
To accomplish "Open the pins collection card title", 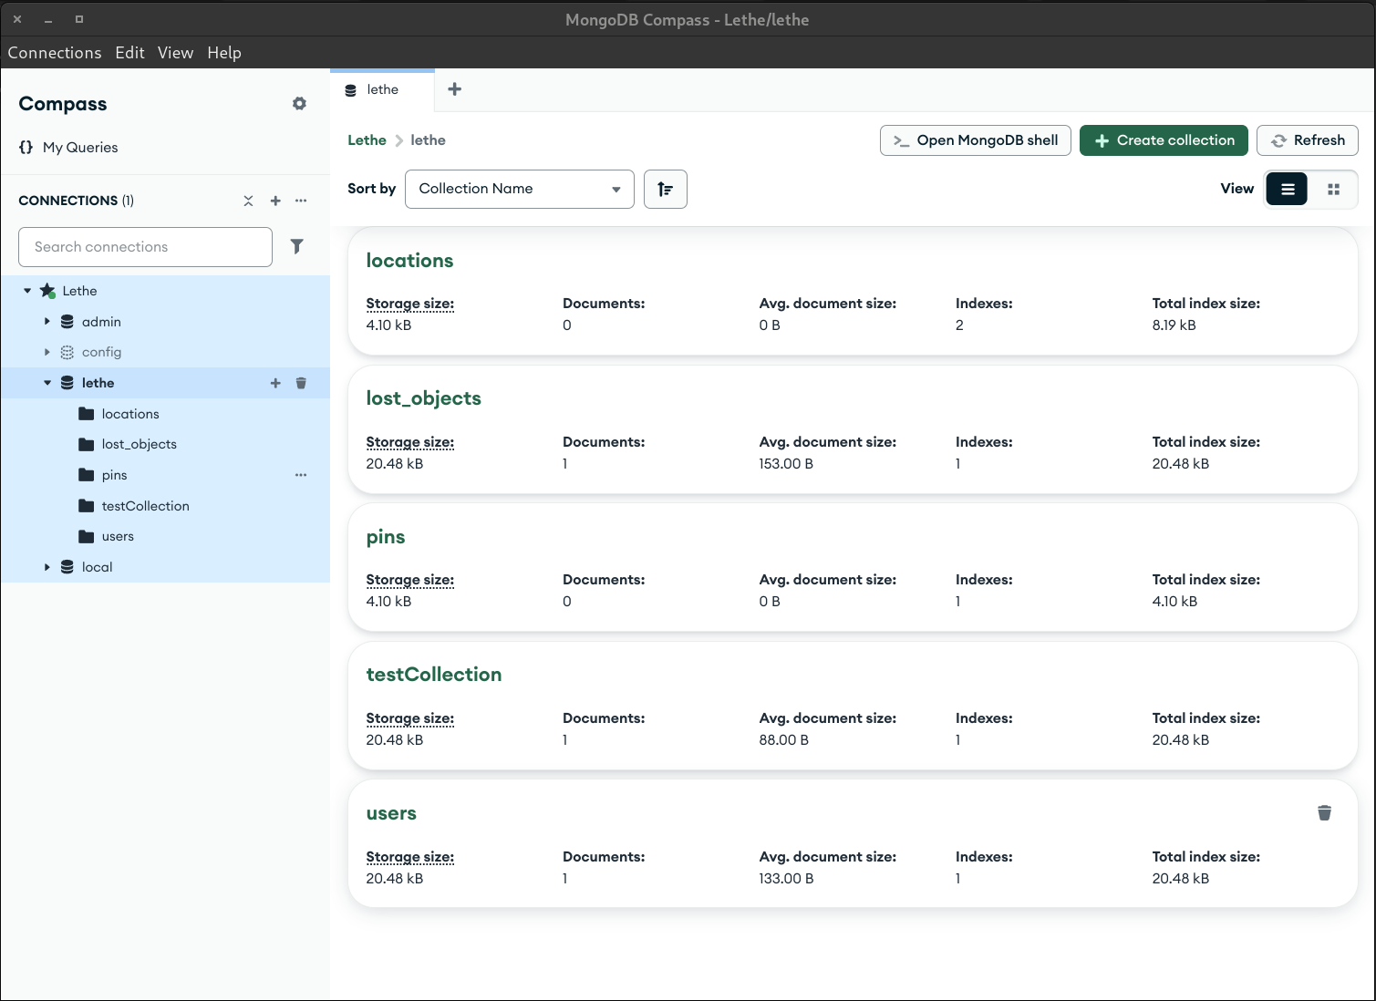I will coord(385,537).
